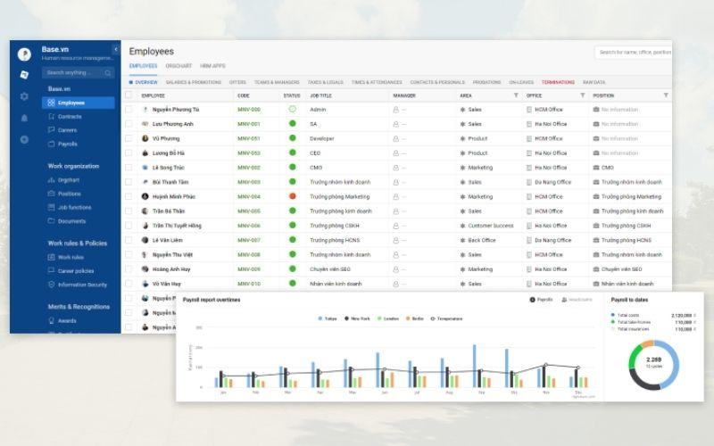Open employee code MNV-004 link
This screenshot has width=714, height=446.
click(x=249, y=197)
